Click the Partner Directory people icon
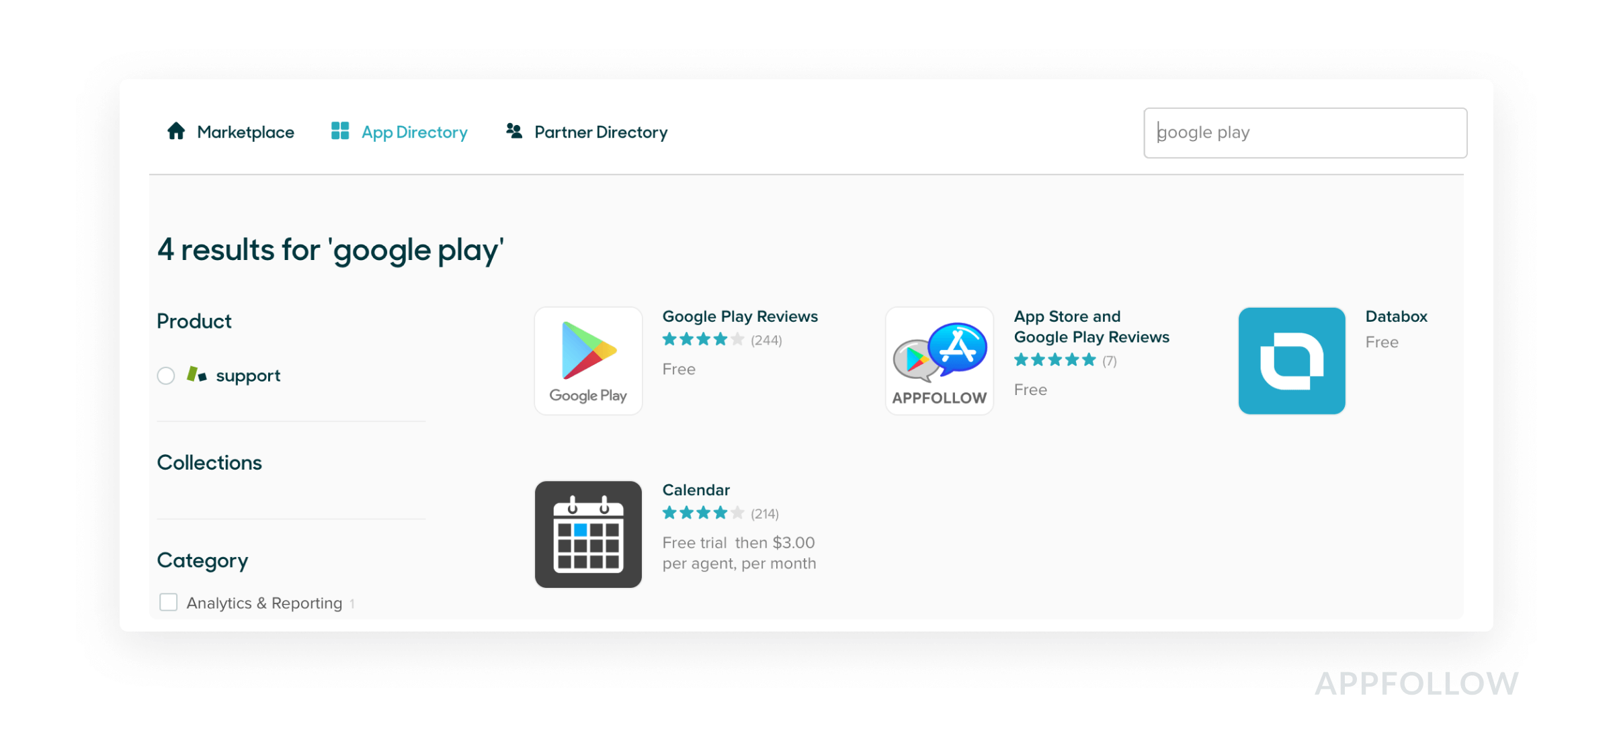This screenshot has height=735, width=1613. [514, 131]
